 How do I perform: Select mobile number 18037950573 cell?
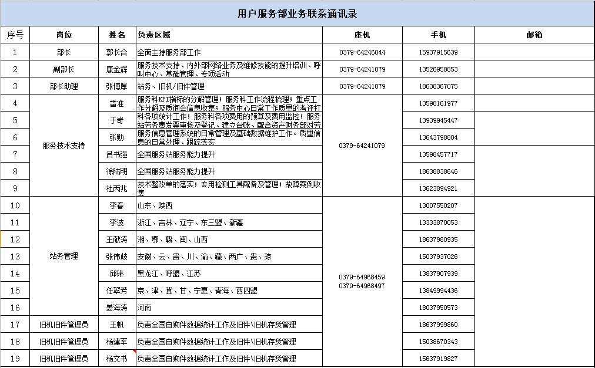pos(438,308)
